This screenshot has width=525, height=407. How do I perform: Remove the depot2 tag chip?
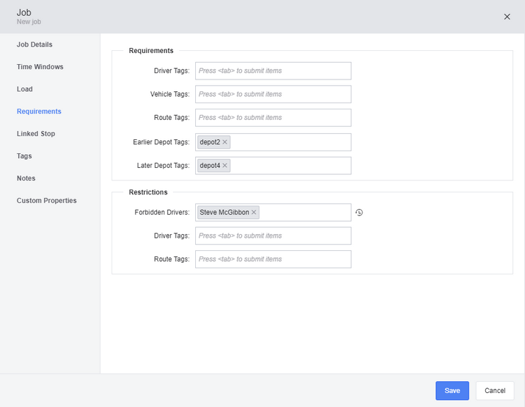click(x=225, y=142)
